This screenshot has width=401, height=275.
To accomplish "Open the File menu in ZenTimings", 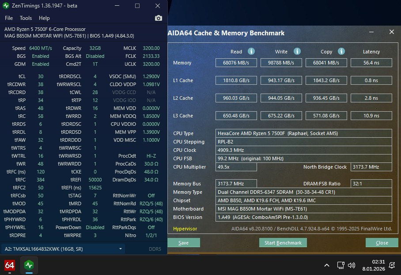I will 9,18.
